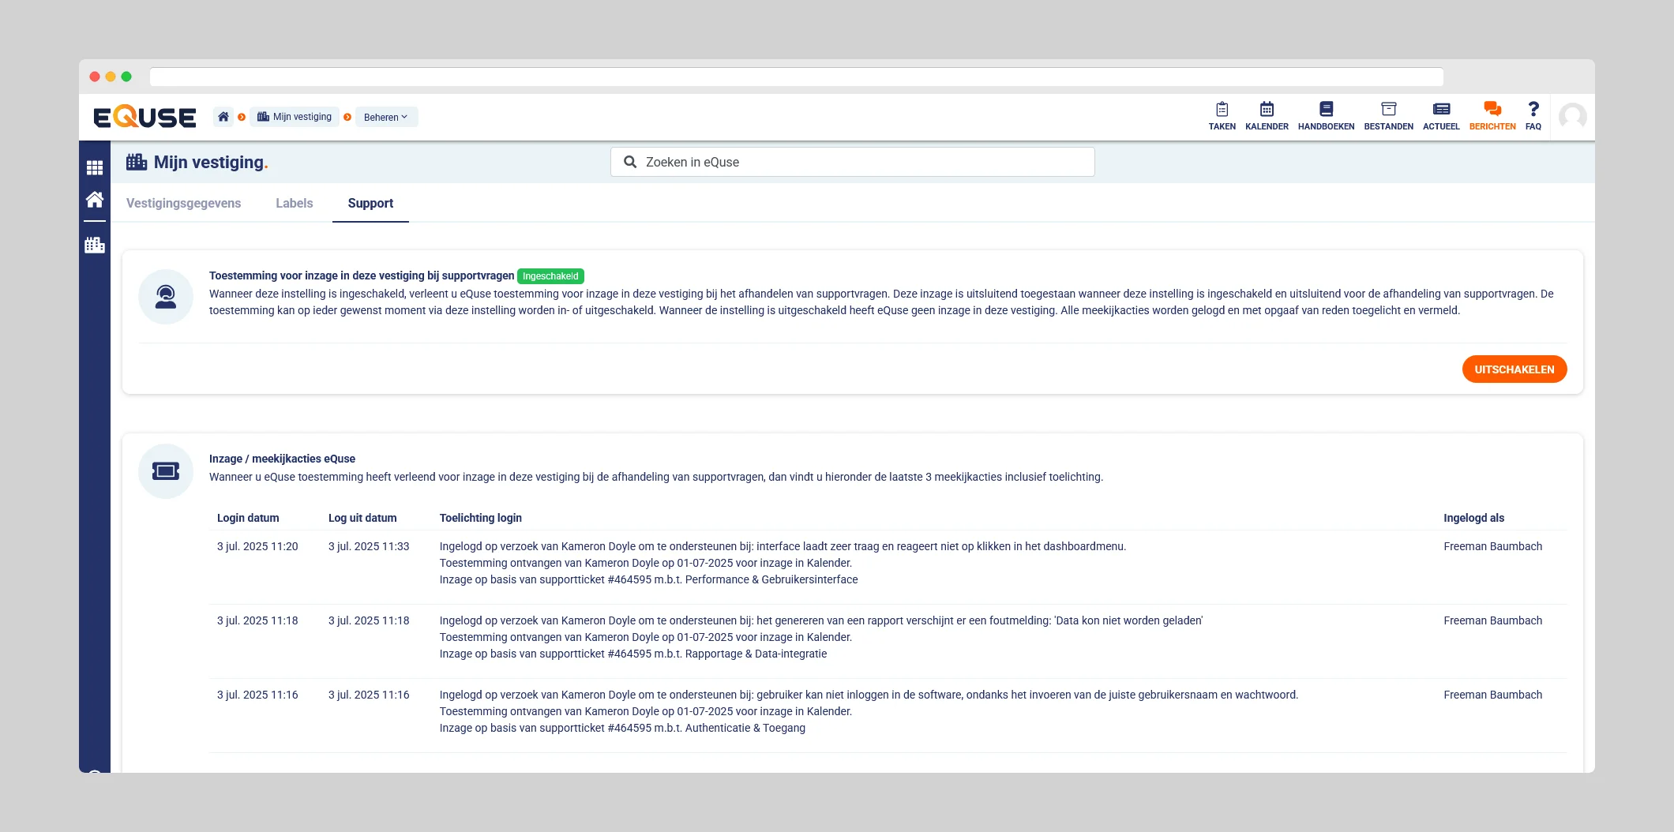The width and height of the screenshot is (1674, 832).
Task: Select the Support tab
Action: click(370, 203)
